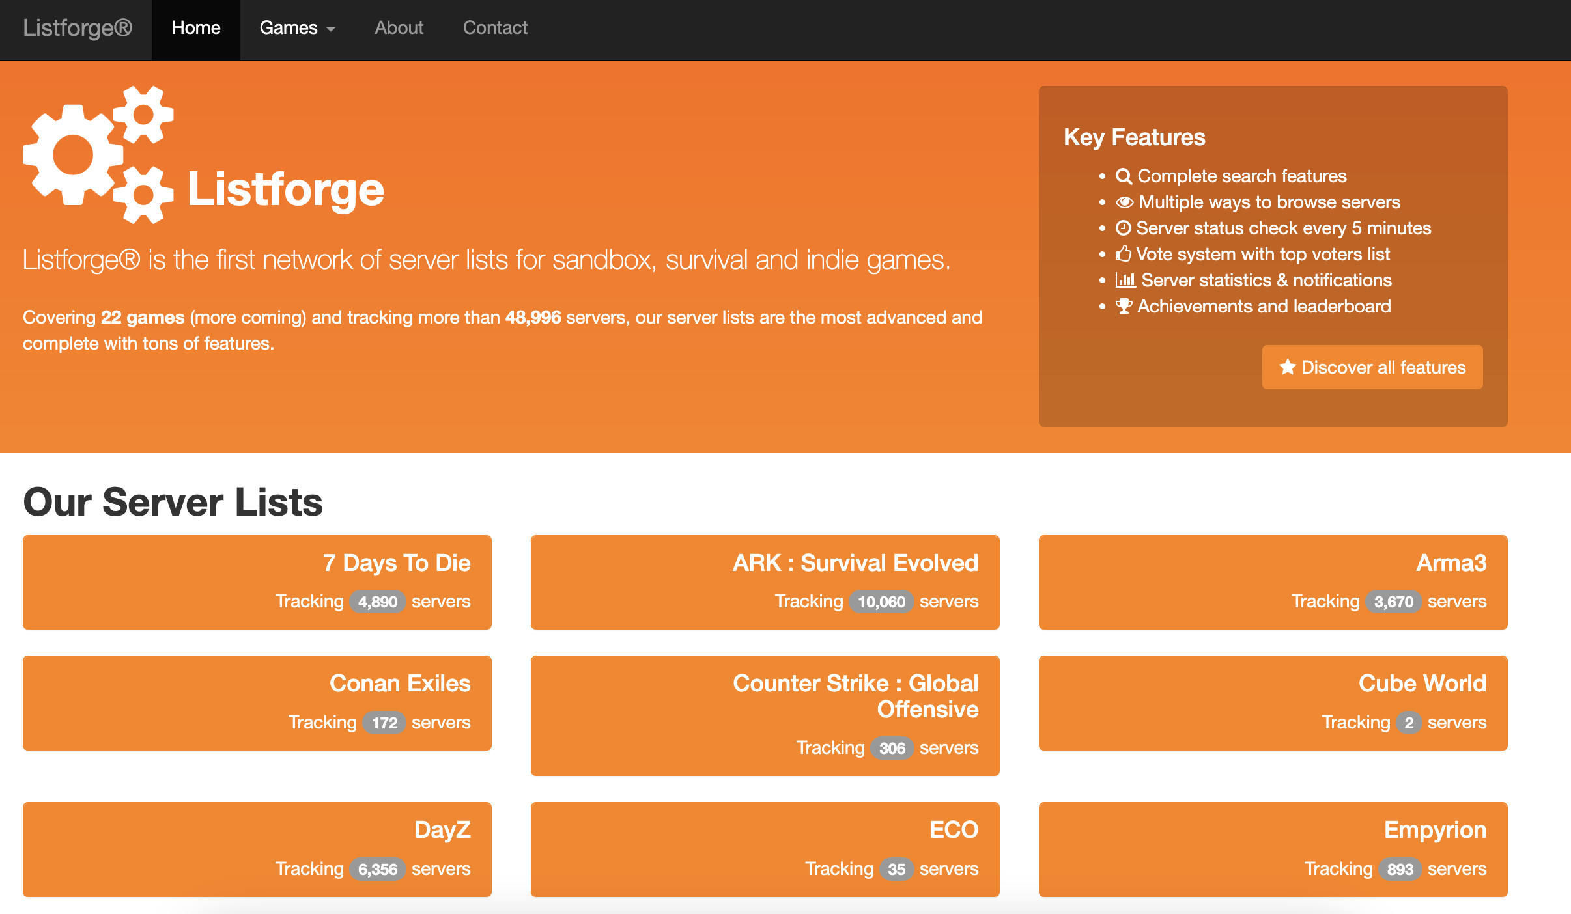The image size is (1571, 914).
Task: Open the Empyrion server list
Action: click(x=1273, y=850)
